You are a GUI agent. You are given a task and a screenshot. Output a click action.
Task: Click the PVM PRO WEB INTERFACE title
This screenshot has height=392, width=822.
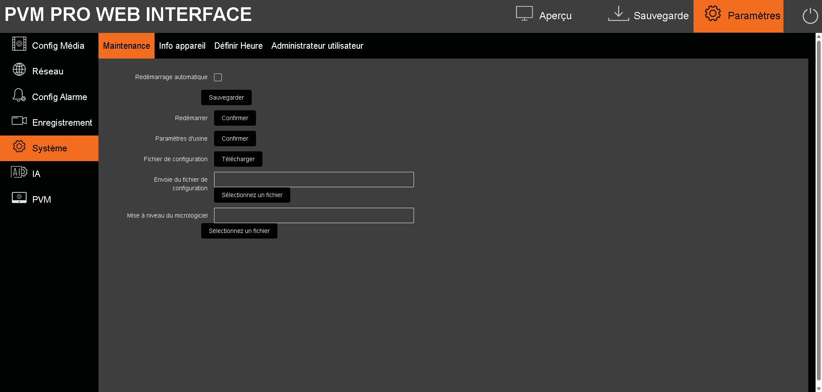tap(128, 15)
